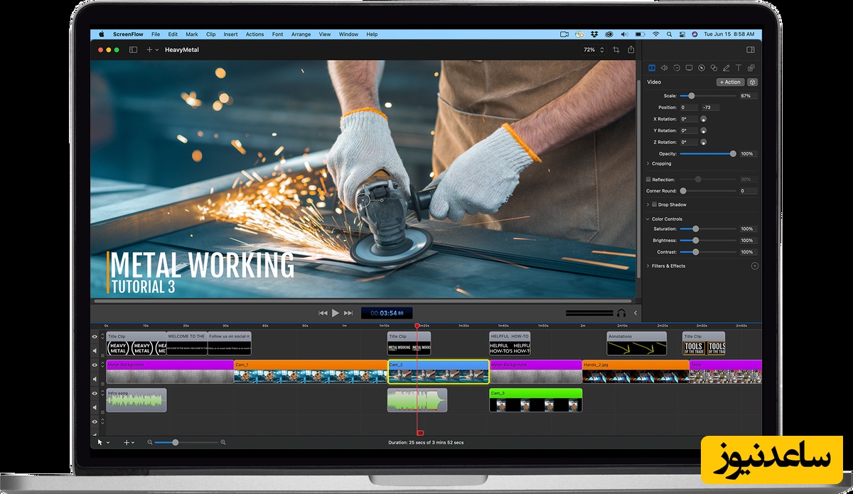Screen dimensions: 853x494
Task: Open the Screen Recording properties panel
Action: coord(689,67)
